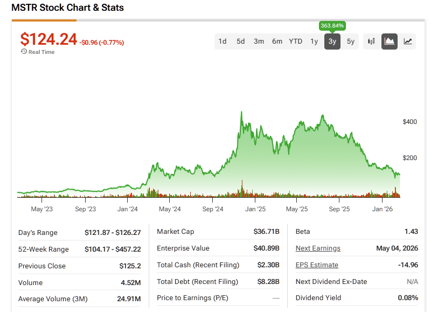Click the EPS Estimate link
This screenshot has height=312, width=431.
pos(316,265)
